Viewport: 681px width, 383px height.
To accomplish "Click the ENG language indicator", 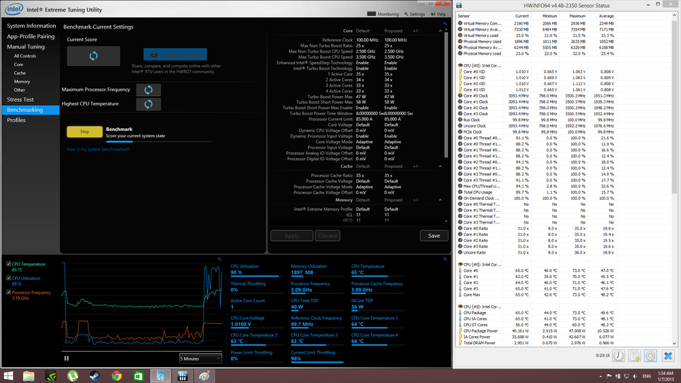I will click(647, 376).
